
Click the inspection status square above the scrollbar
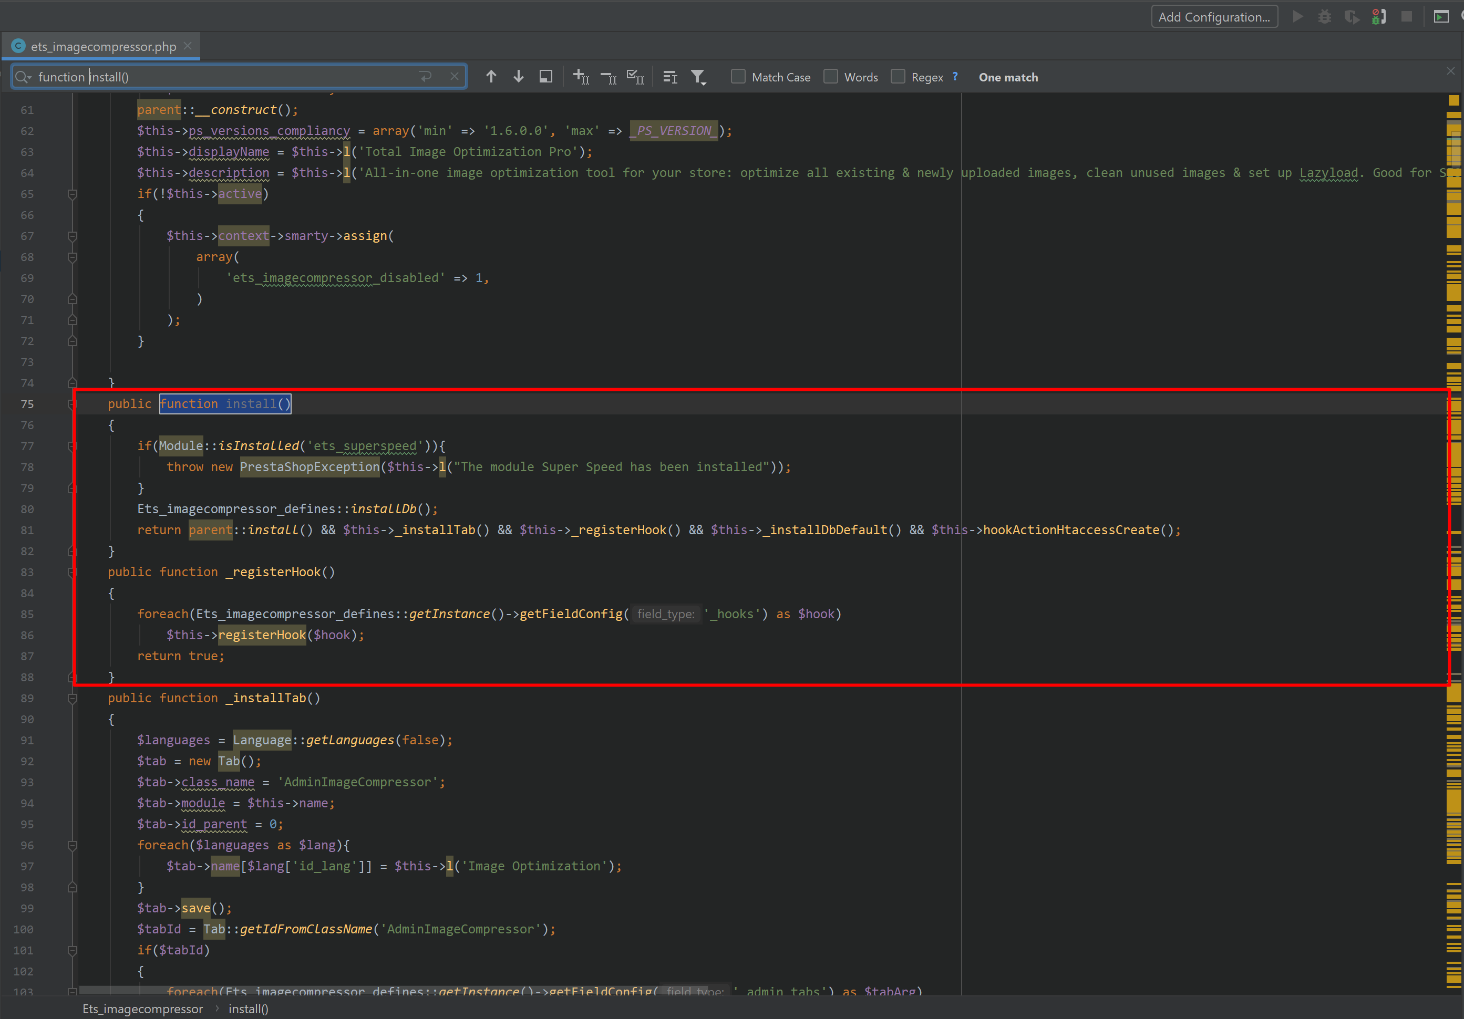1454,100
